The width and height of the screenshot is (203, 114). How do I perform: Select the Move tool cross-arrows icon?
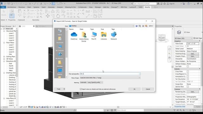click(x=48, y=16)
